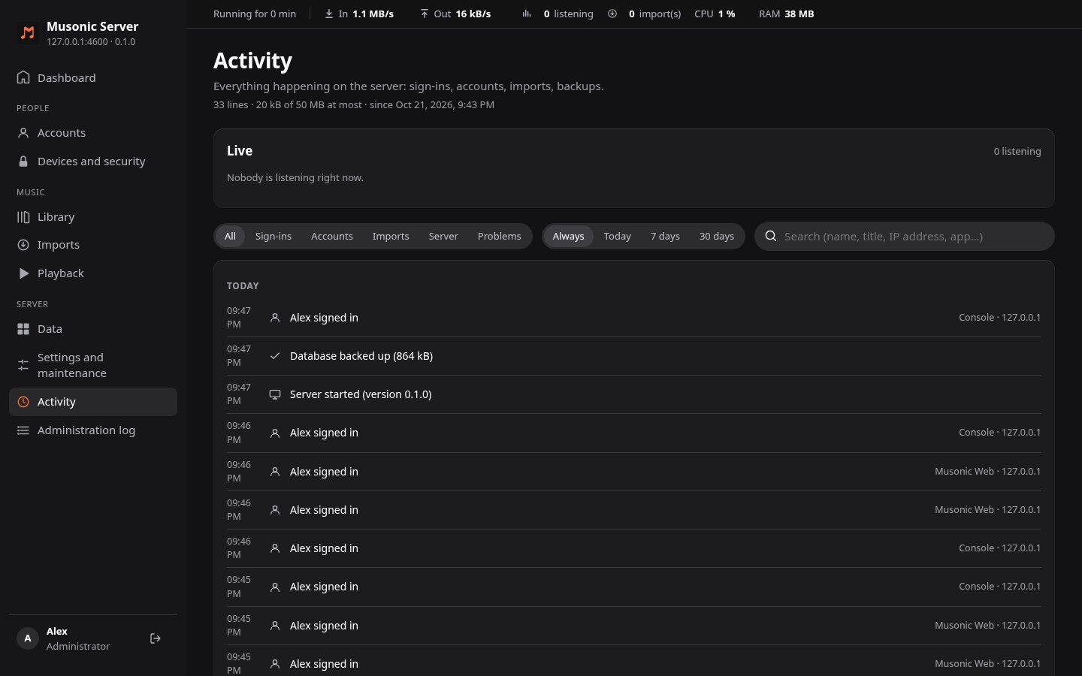The image size is (1082, 676).
Task: Focus the activity search field
Action: (x=905, y=236)
